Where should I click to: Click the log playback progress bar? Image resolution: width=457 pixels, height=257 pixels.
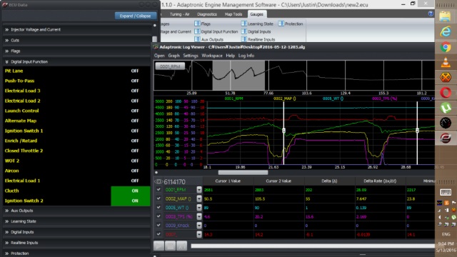pos(313,246)
